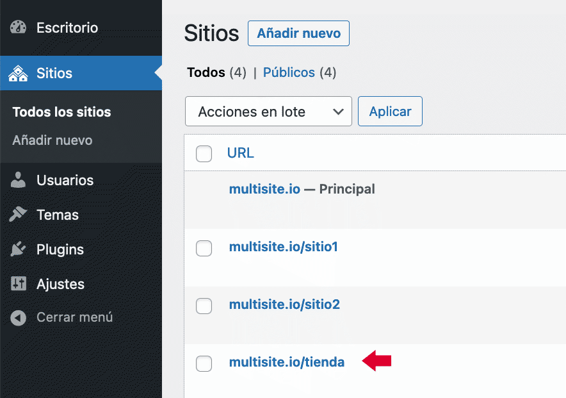The height and width of the screenshot is (398, 566).
Task: Click the Usuarios person icon
Action: (x=19, y=180)
